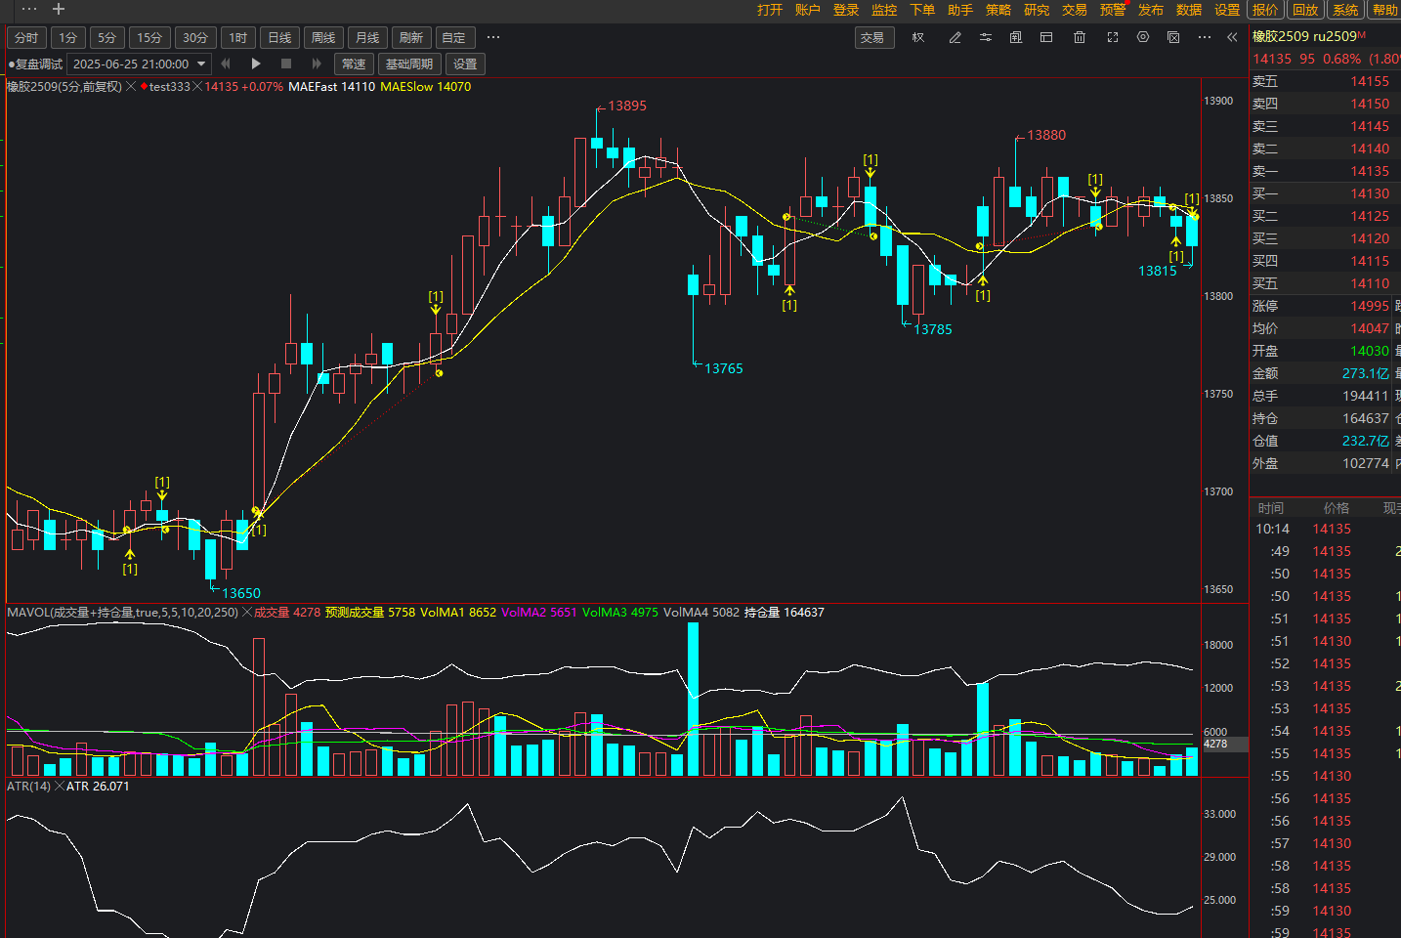Viewport: 1401px width, 938px height.
Task: Open the indicator parameter sliders icon
Action: coord(986,37)
